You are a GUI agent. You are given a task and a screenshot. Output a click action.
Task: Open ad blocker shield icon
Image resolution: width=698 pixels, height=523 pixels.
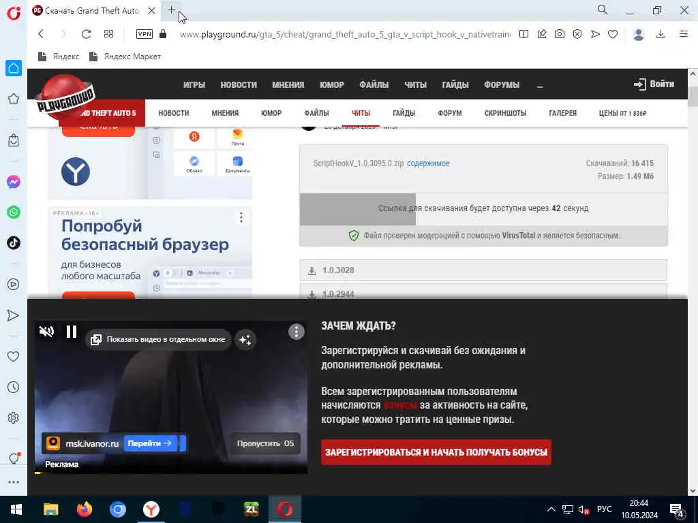tap(577, 34)
